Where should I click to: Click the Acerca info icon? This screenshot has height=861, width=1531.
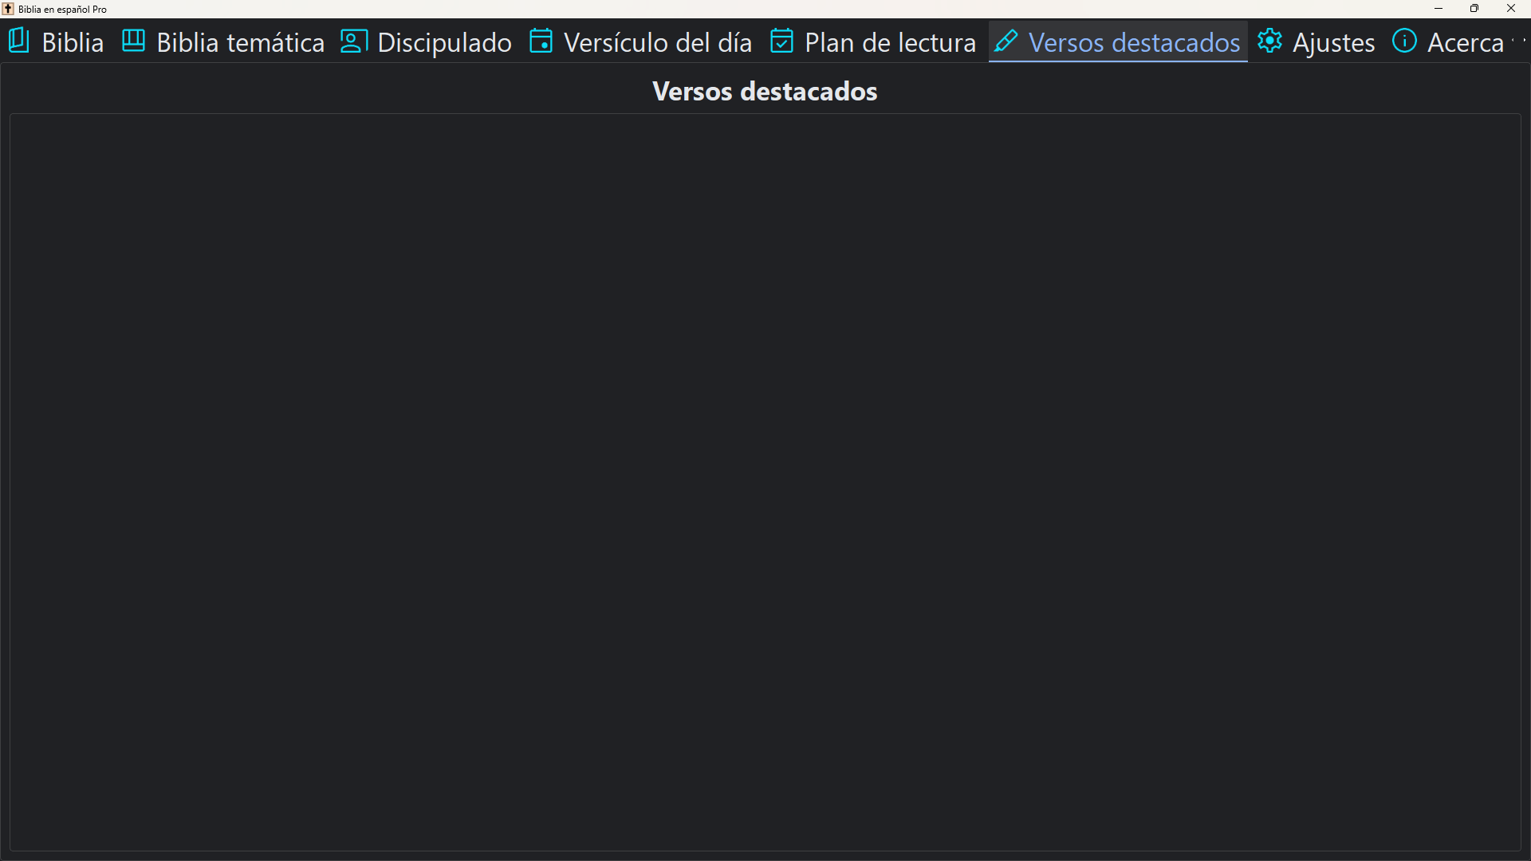[x=1405, y=41]
